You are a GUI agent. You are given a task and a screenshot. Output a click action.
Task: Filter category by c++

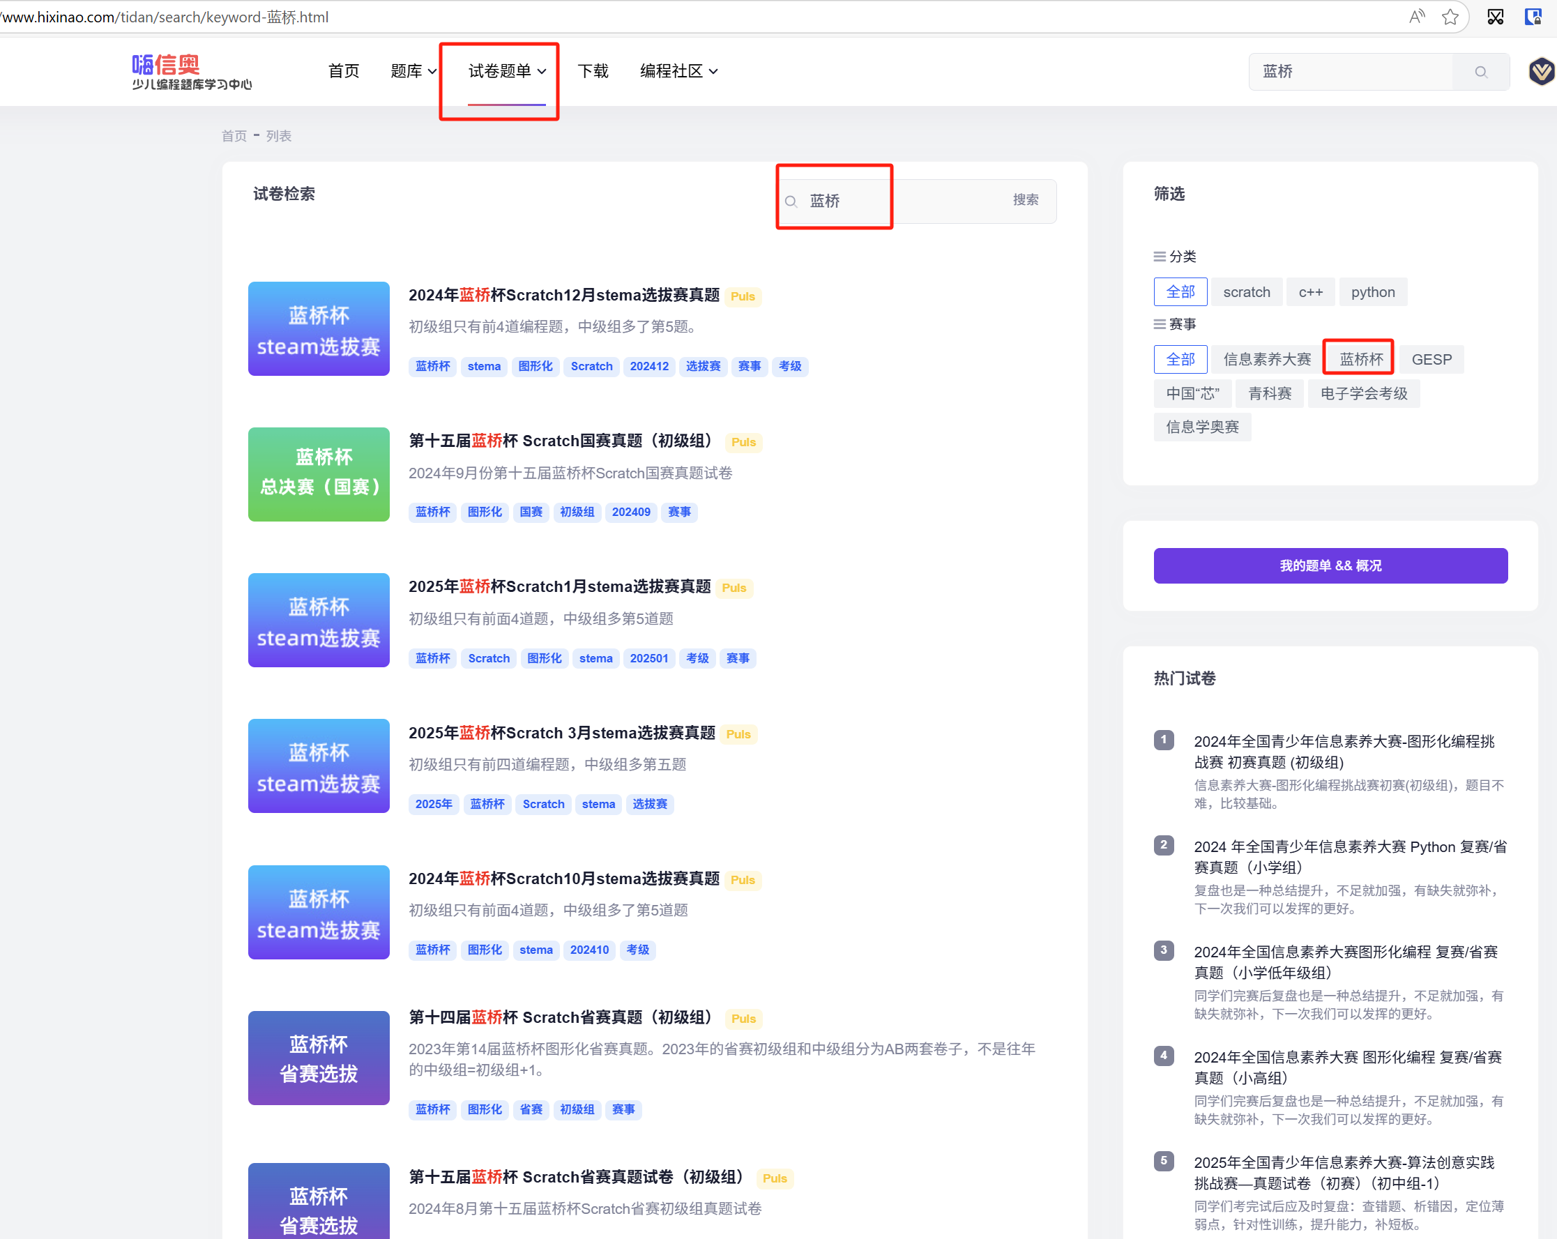[1311, 291]
